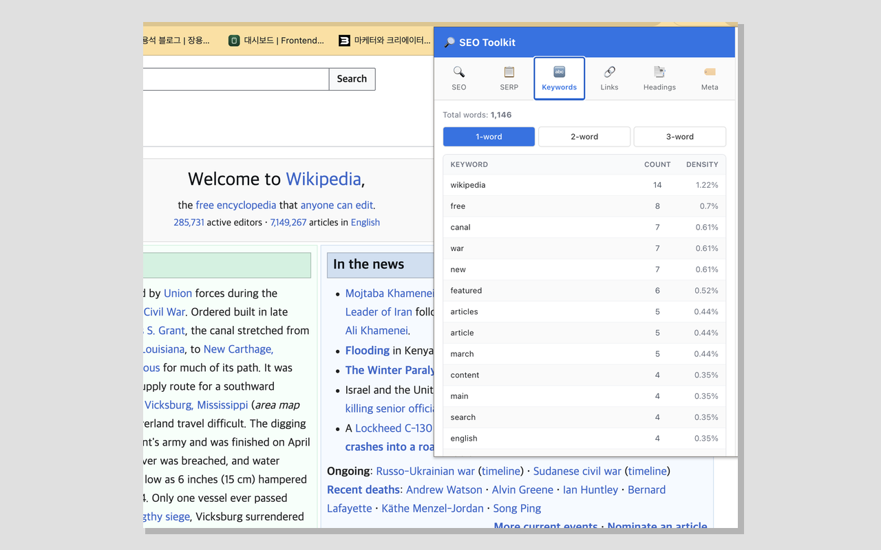Image resolution: width=881 pixels, height=550 pixels.
Task: Open the Ian Huntley link
Action: [x=591, y=489]
